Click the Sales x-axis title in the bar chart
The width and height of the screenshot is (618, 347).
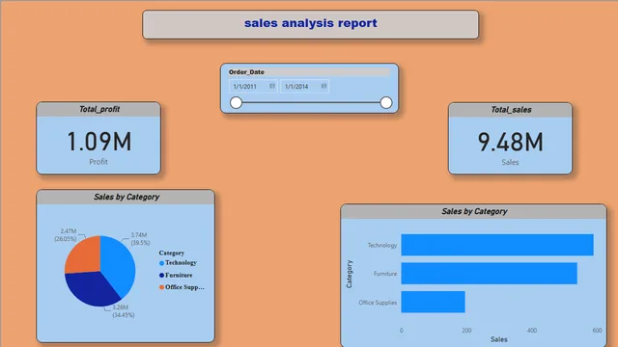coord(498,339)
